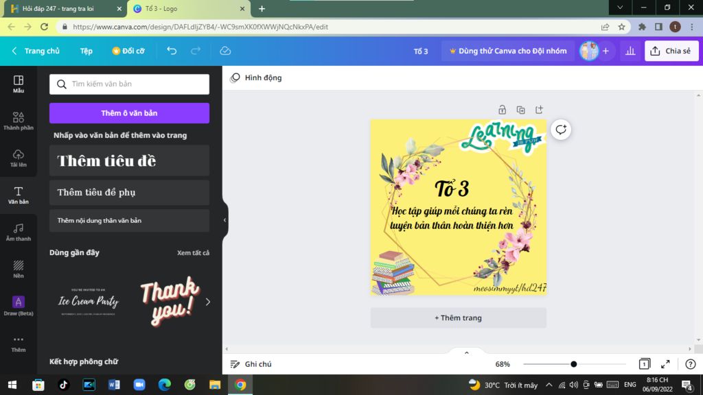Open Zoom from the taskbar
Viewport: 703px width, 395px height.
click(139, 385)
